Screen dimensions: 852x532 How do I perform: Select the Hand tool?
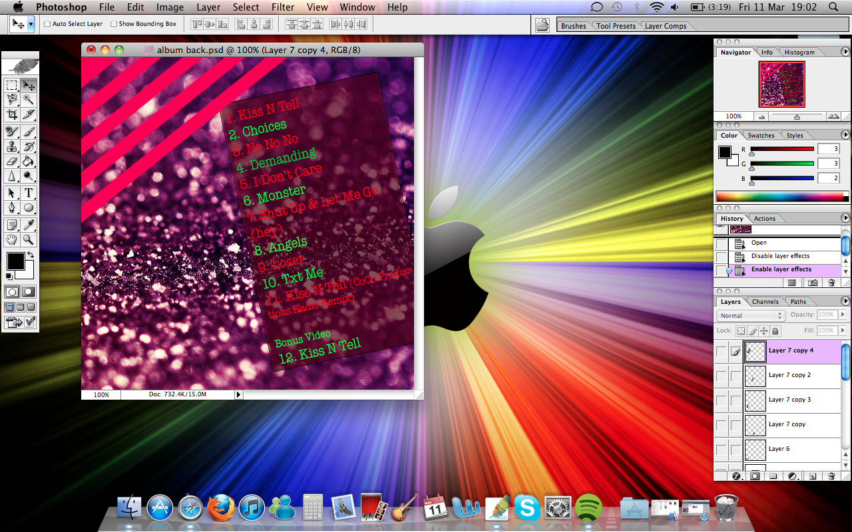(x=12, y=239)
